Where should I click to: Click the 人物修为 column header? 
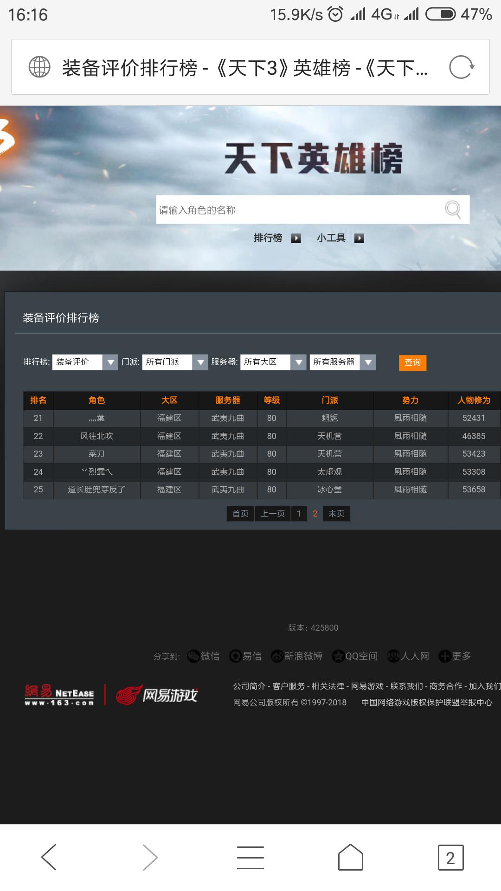[474, 400]
